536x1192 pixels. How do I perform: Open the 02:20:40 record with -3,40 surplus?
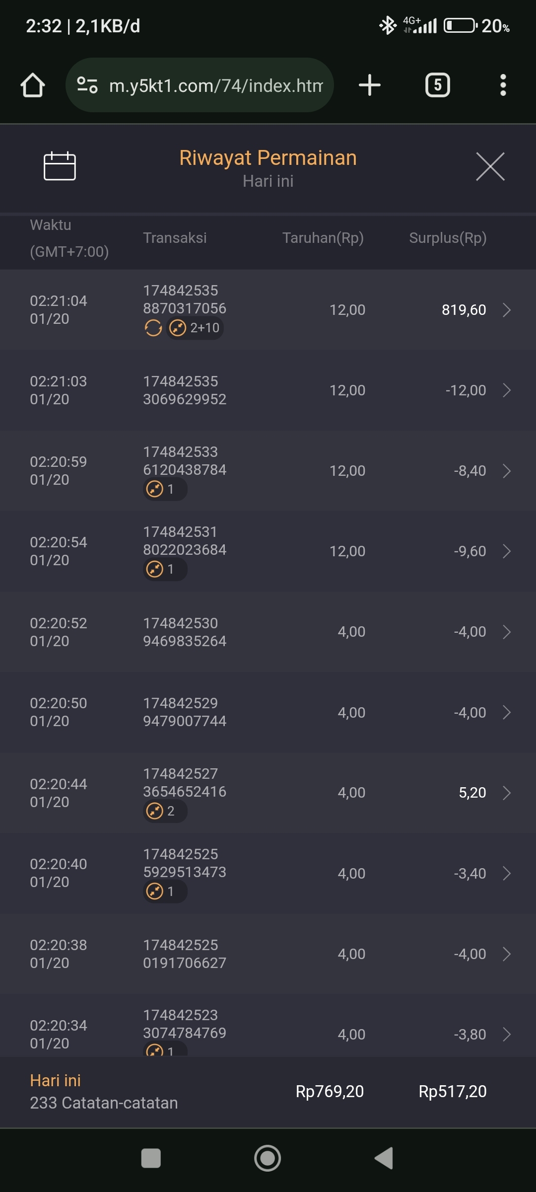click(268, 873)
